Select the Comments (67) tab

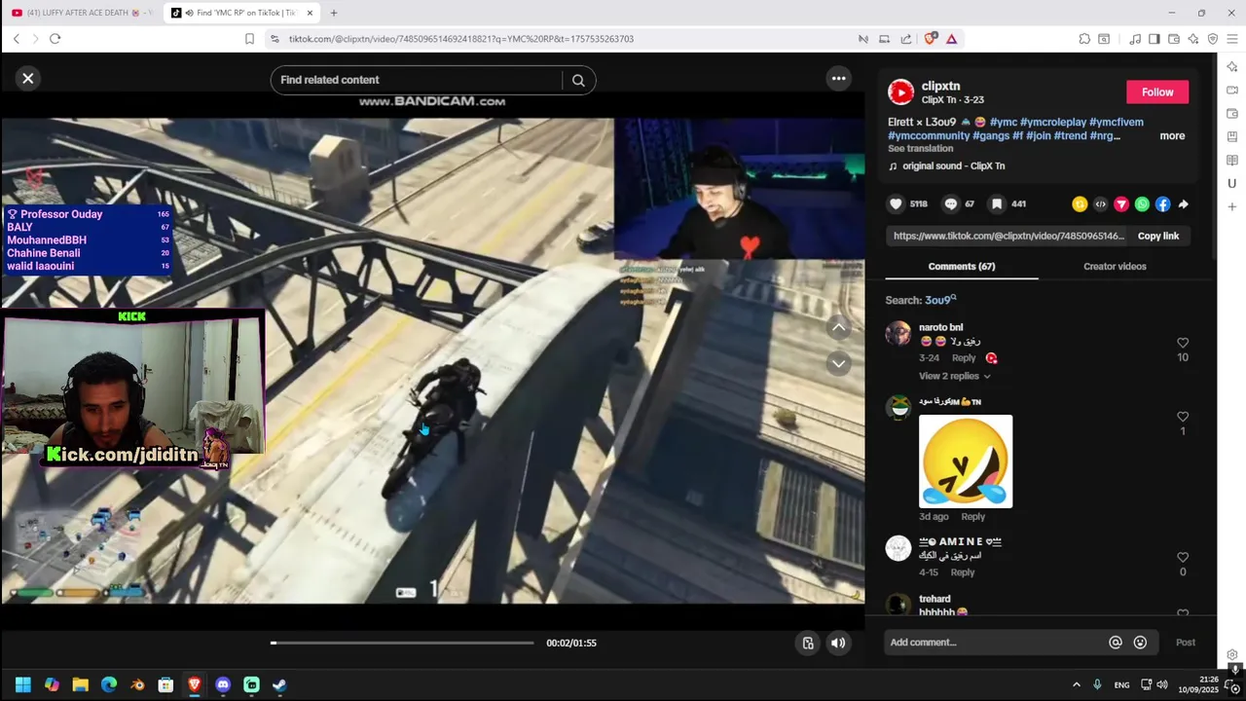coord(962,267)
